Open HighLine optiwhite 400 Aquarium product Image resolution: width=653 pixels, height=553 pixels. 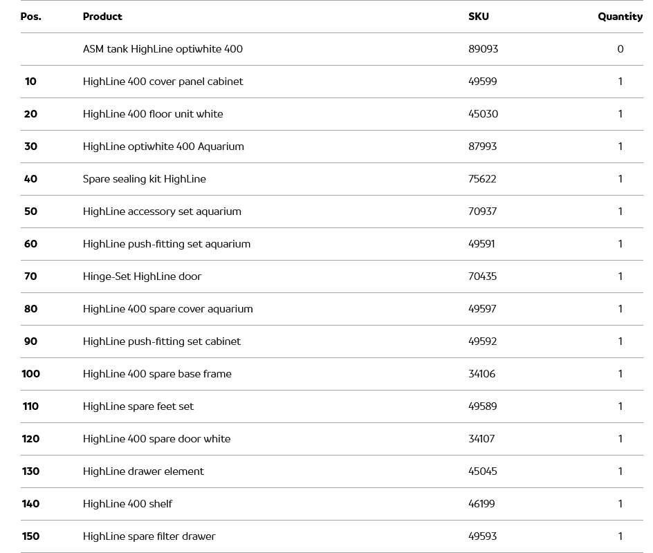coord(163,147)
